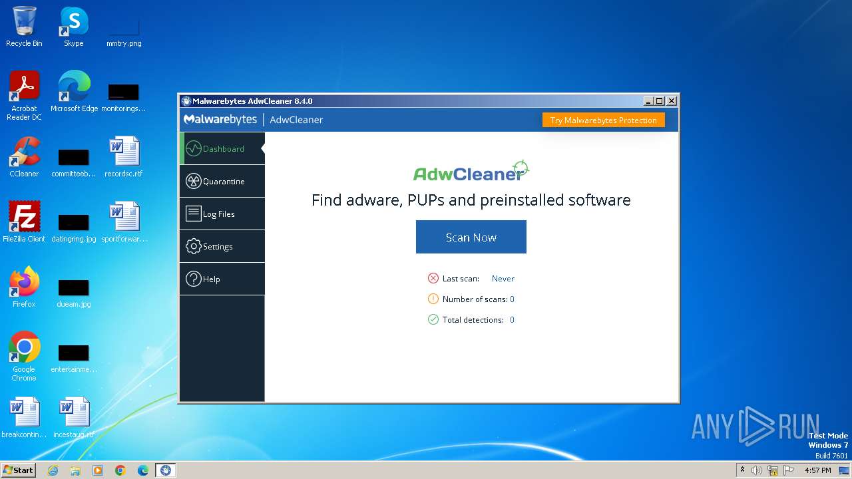
Task: Select the incestaug.rtf document icon
Action: pos(74,418)
